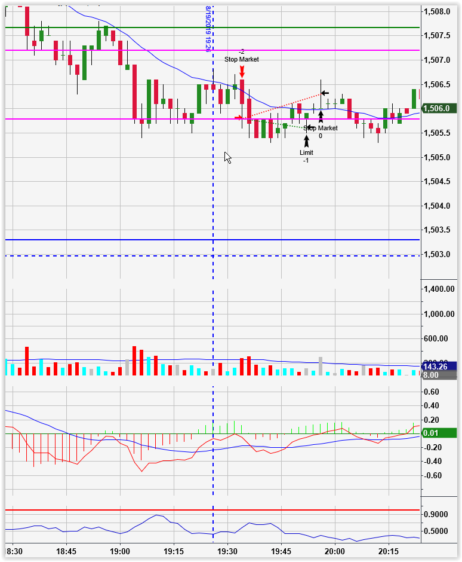Select the 8/19/2019 19:26 vertical line label
462x562 pixels.
(x=208, y=29)
